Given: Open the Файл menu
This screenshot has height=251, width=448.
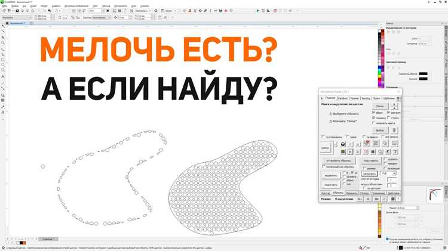Looking at the screenshot, I should (x=5, y=6).
